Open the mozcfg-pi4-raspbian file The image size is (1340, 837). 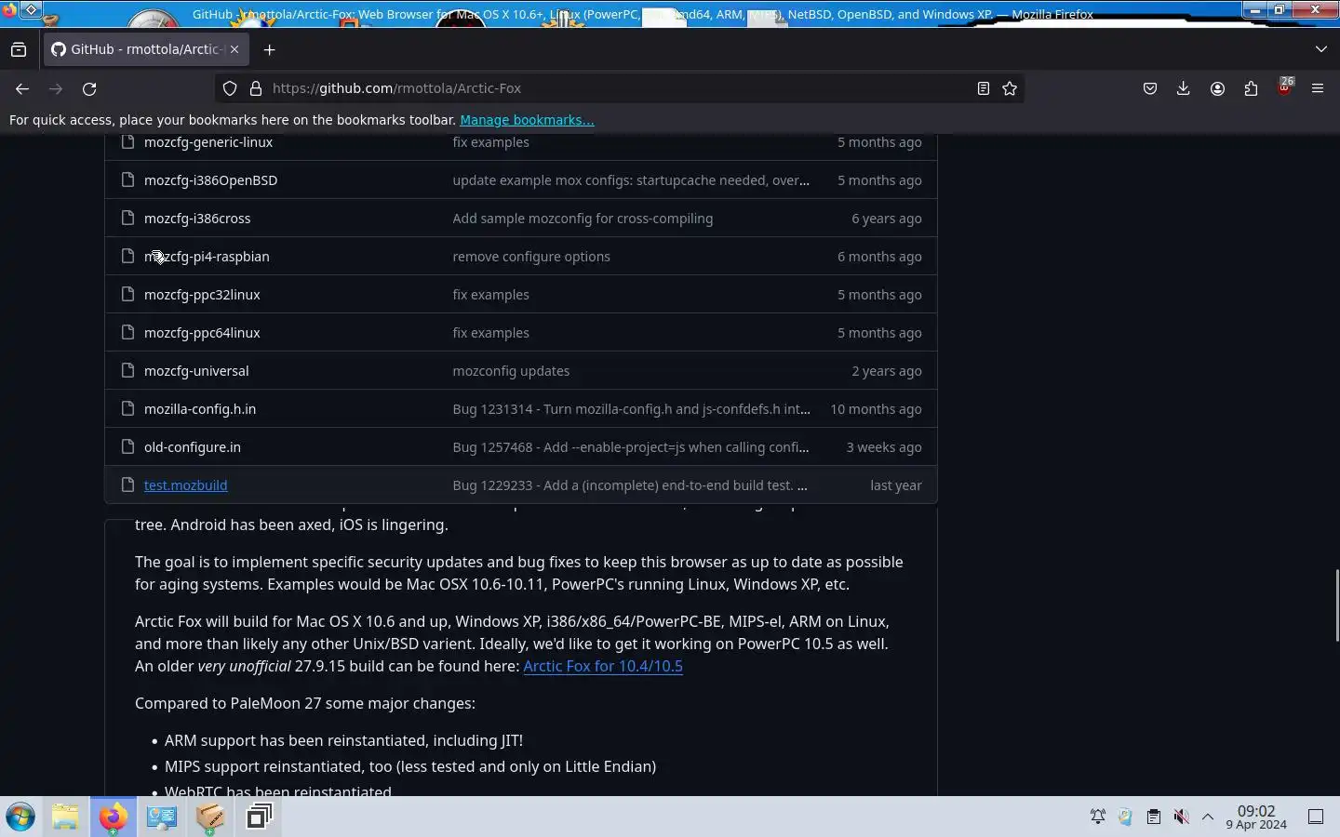pyautogui.click(x=207, y=257)
